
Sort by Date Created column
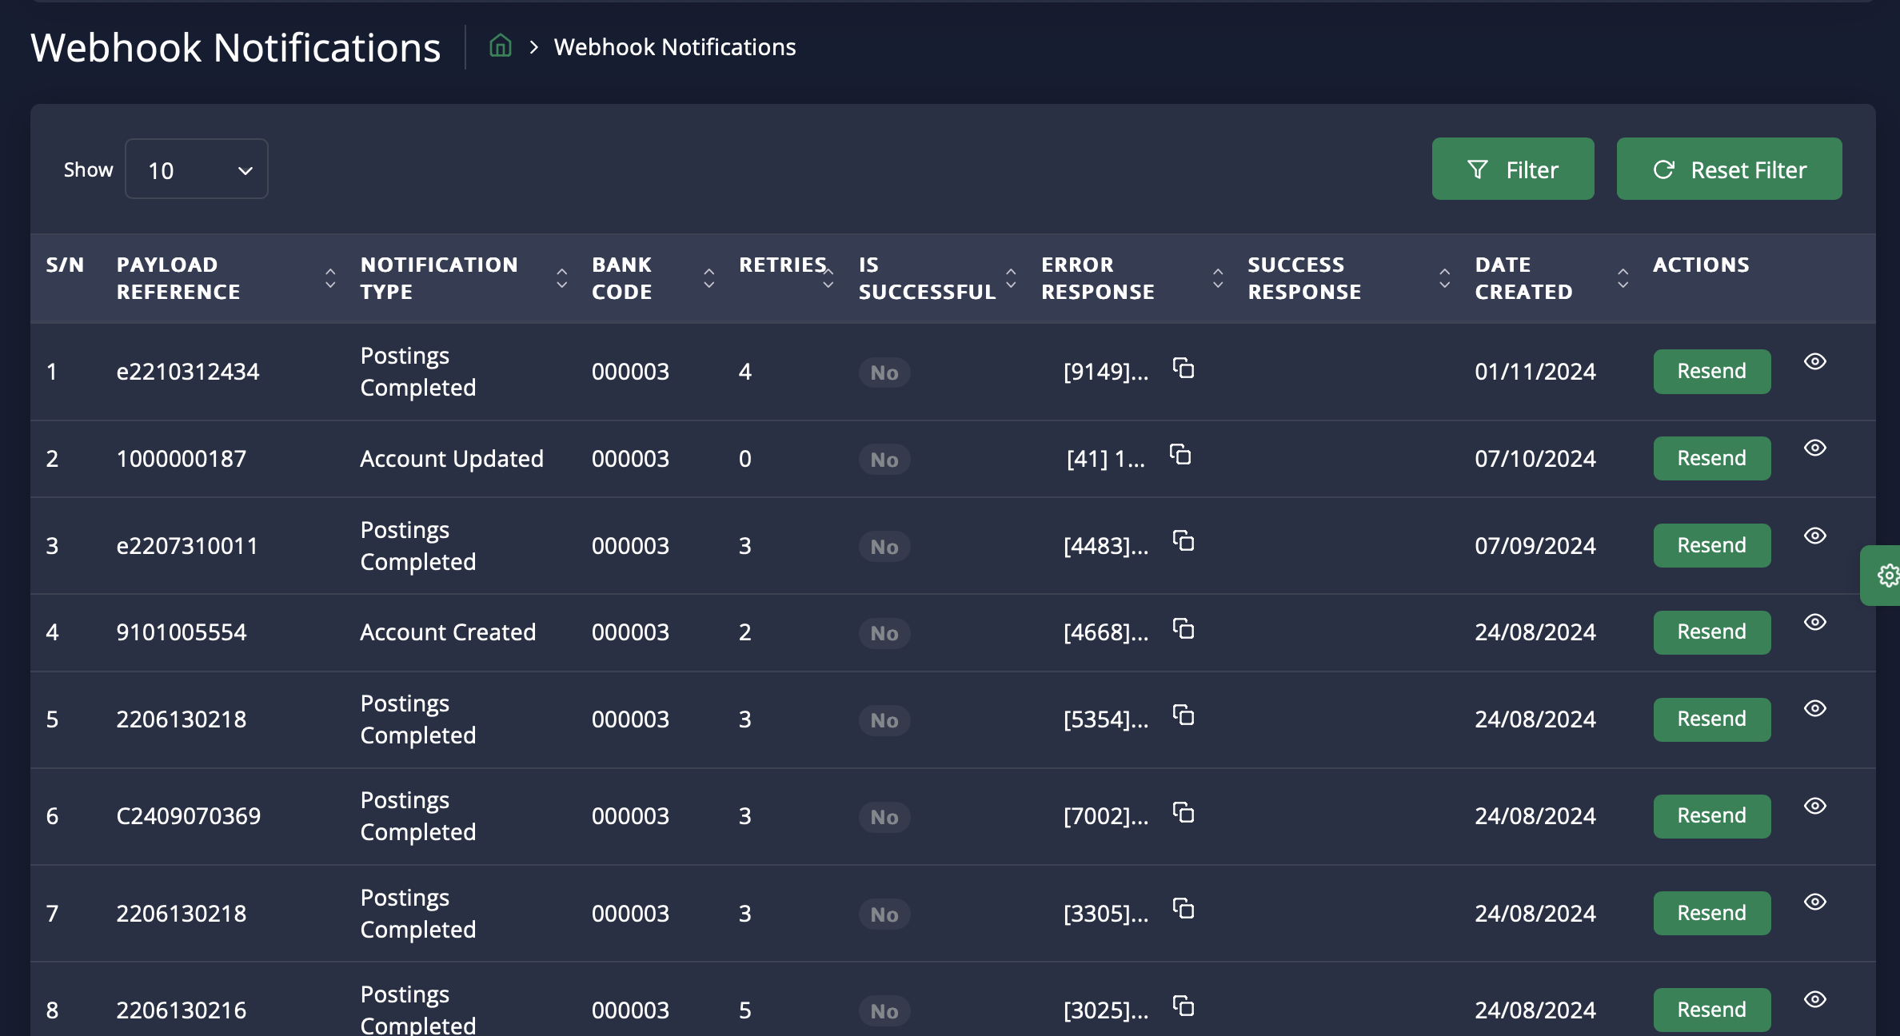(1623, 278)
